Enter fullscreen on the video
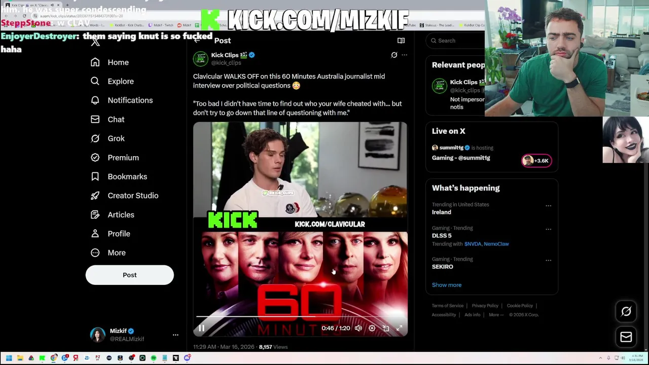Image resolution: width=649 pixels, height=365 pixels. click(400, 328)
